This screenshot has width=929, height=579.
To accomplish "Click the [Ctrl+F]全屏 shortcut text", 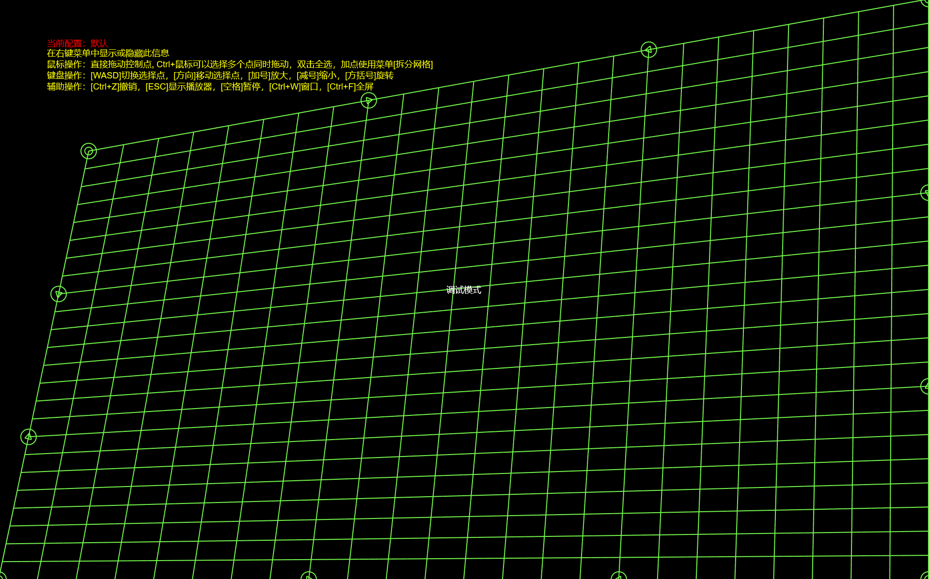I will (x=350, y=87).
